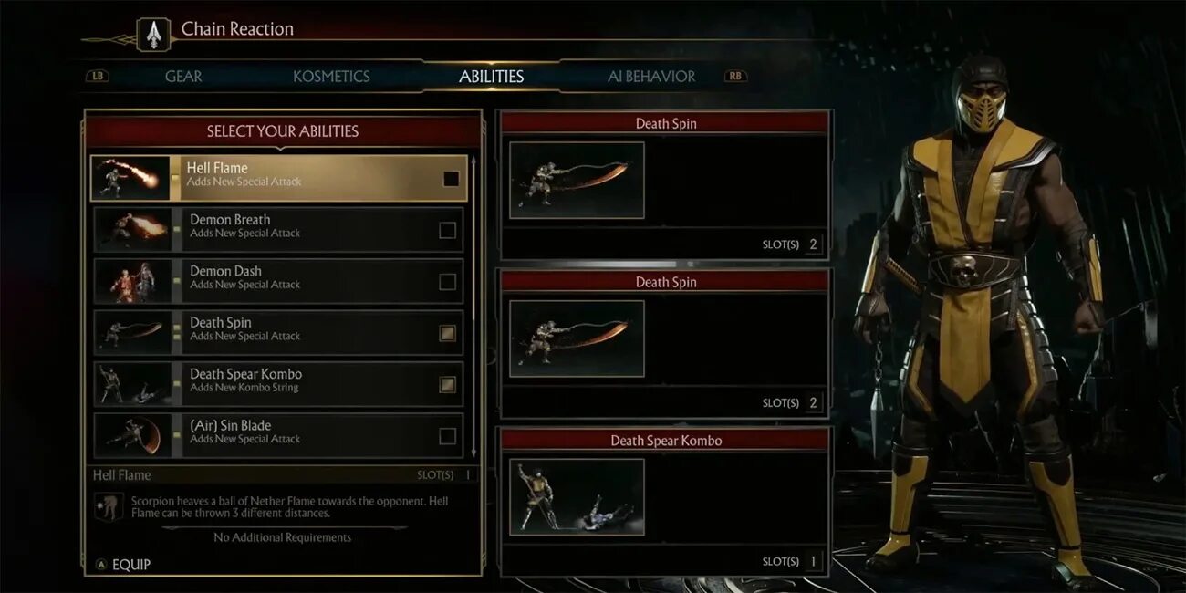Go to the AI BEHAVIOR tab
Viewport: 1186px width, 593px height.
651,77
